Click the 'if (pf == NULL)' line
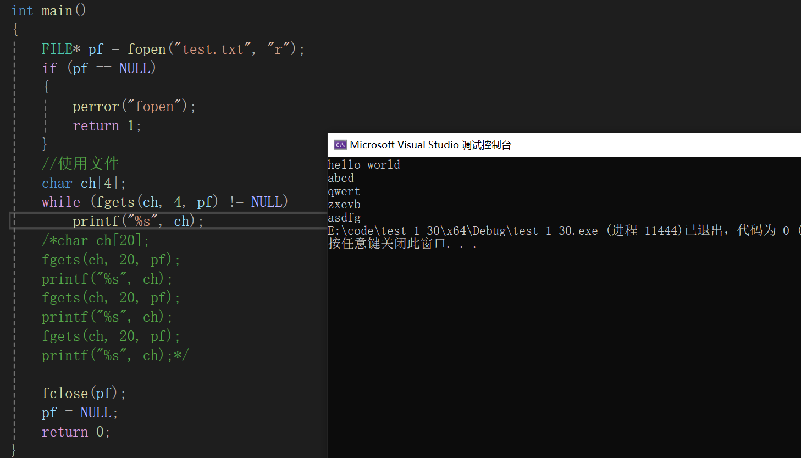The image size is (801, 458). coord(99,69)
